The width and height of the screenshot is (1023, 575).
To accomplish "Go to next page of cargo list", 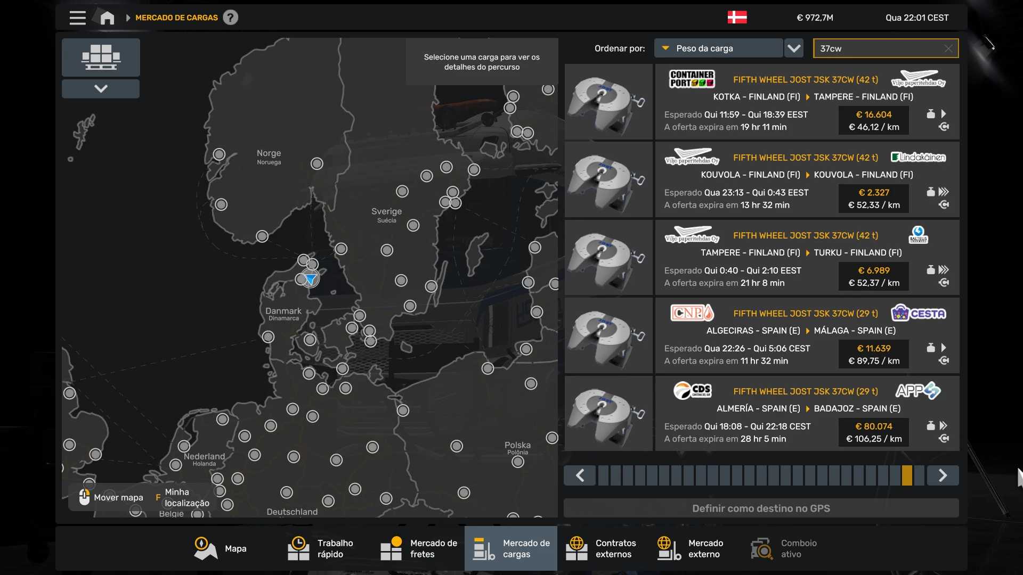I will (x=942, y=475).
